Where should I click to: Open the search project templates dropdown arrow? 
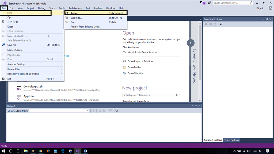click(x=180, y=95)
